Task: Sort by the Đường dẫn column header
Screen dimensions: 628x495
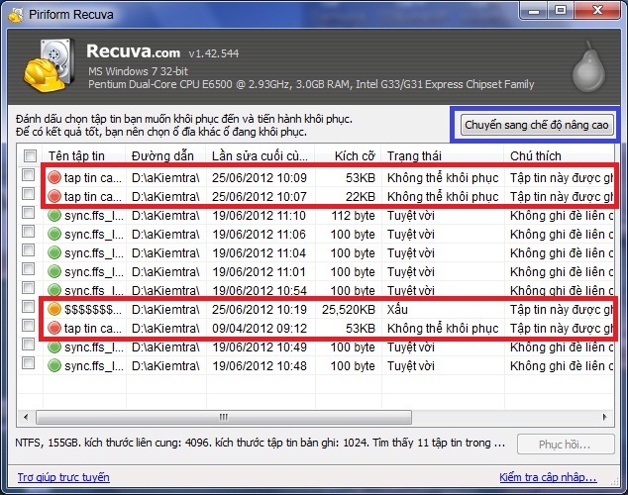Action: [166, 155]
